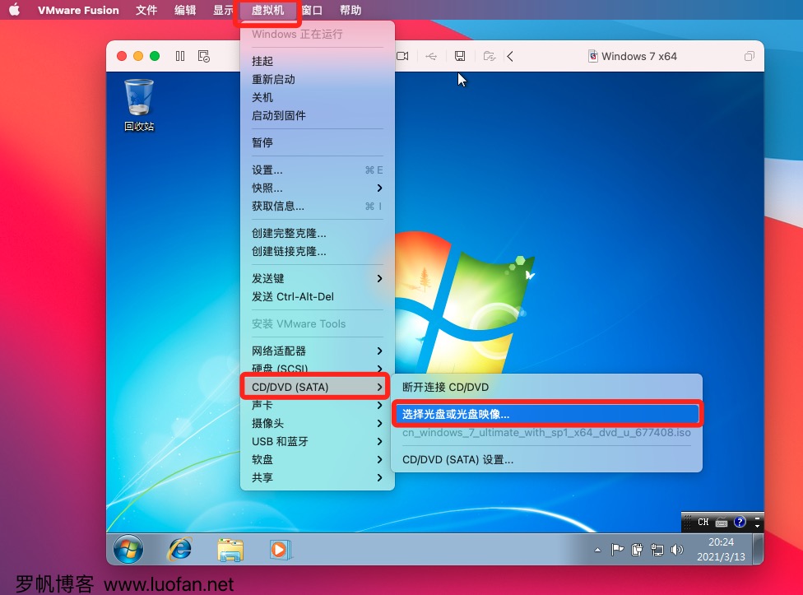The width and height of the screenshot is (803, 595).
Task: Select 创建链接克隆... menu item
Action: (318, 252)
